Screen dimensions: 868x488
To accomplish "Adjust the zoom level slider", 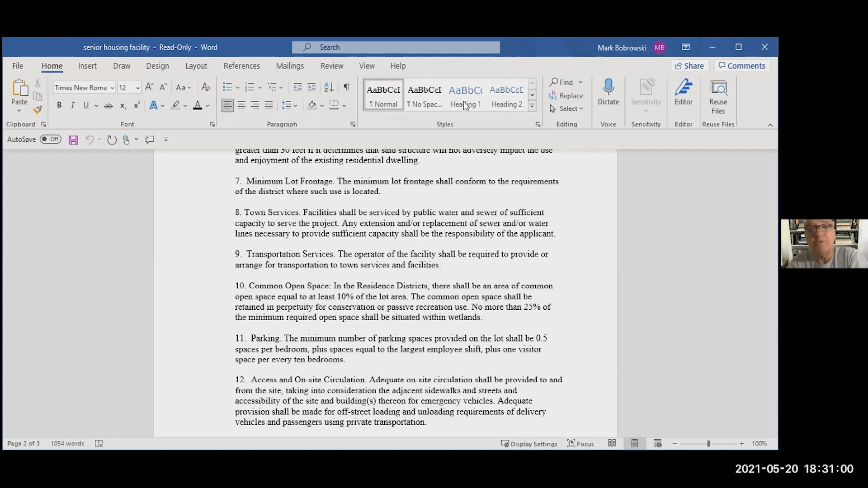I will coord(708,444).
